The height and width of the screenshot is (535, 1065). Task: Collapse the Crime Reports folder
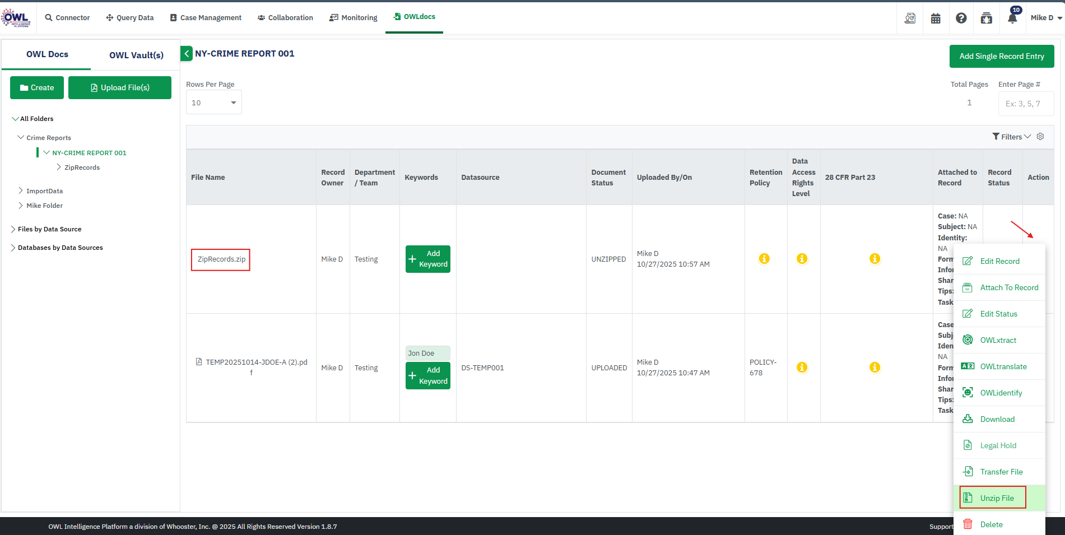21,138
